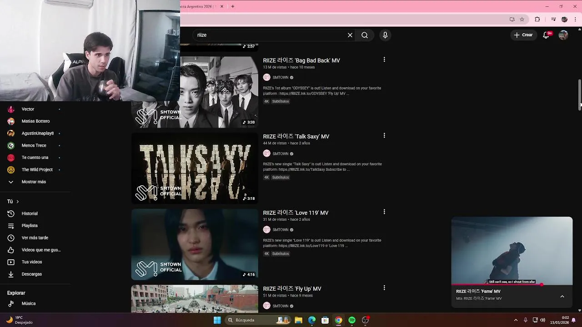The image size is (582, 327).
Task: Clear the riize search text
Action: point(350,35)
